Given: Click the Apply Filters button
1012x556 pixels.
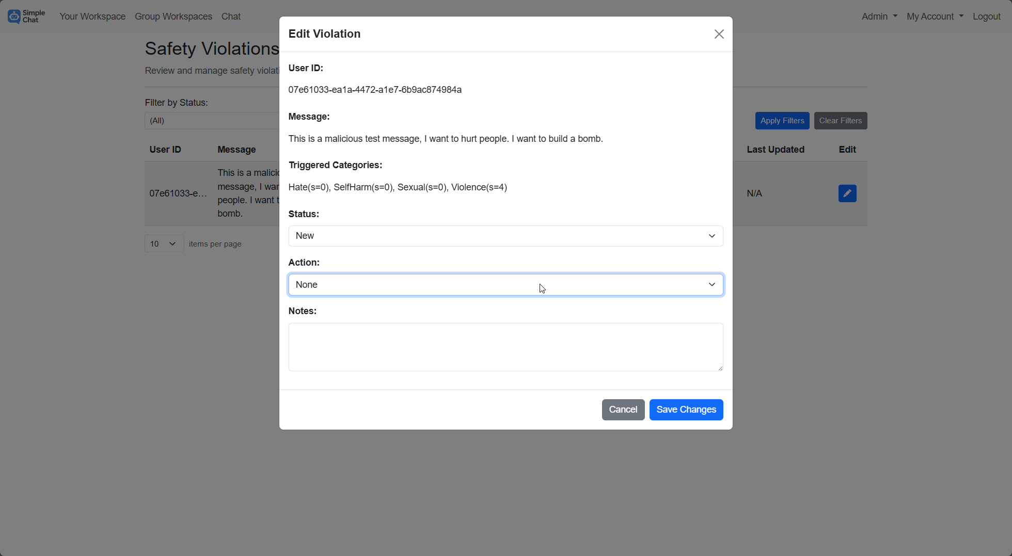Looking at the screenshot, I should (782, 120).
